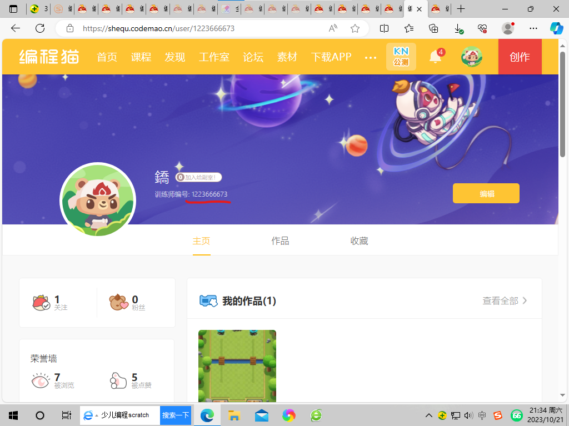The width and height of the screenshot is (569, 426).
Task: Click the bear profile picture
Action: [98, 201]
